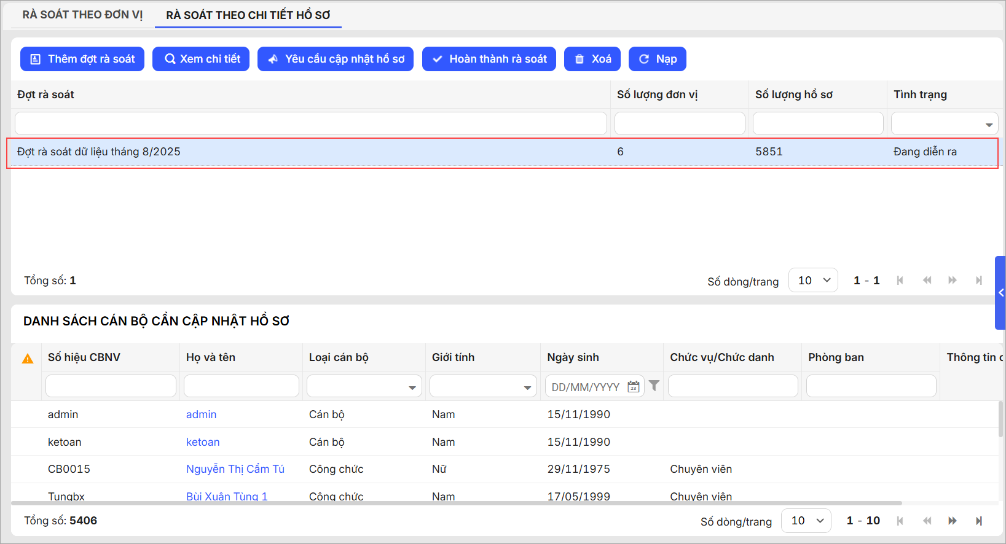Go to last page of upper table
1006x544 pixels.
point(979,281)
